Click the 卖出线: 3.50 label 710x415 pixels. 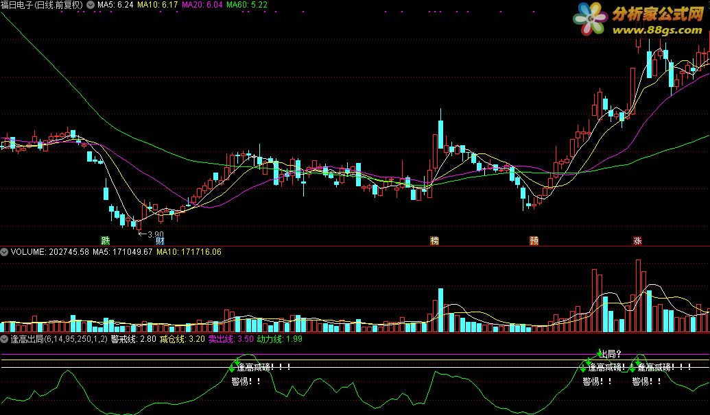pos(231,339)
